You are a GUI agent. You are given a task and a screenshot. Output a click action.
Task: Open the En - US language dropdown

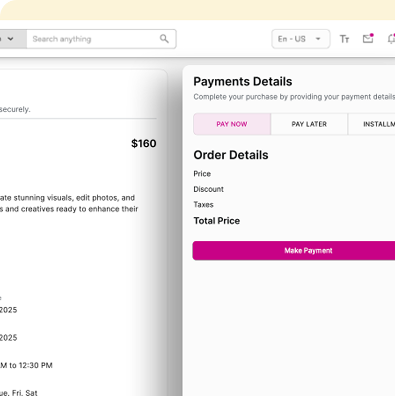pos(300,39)
